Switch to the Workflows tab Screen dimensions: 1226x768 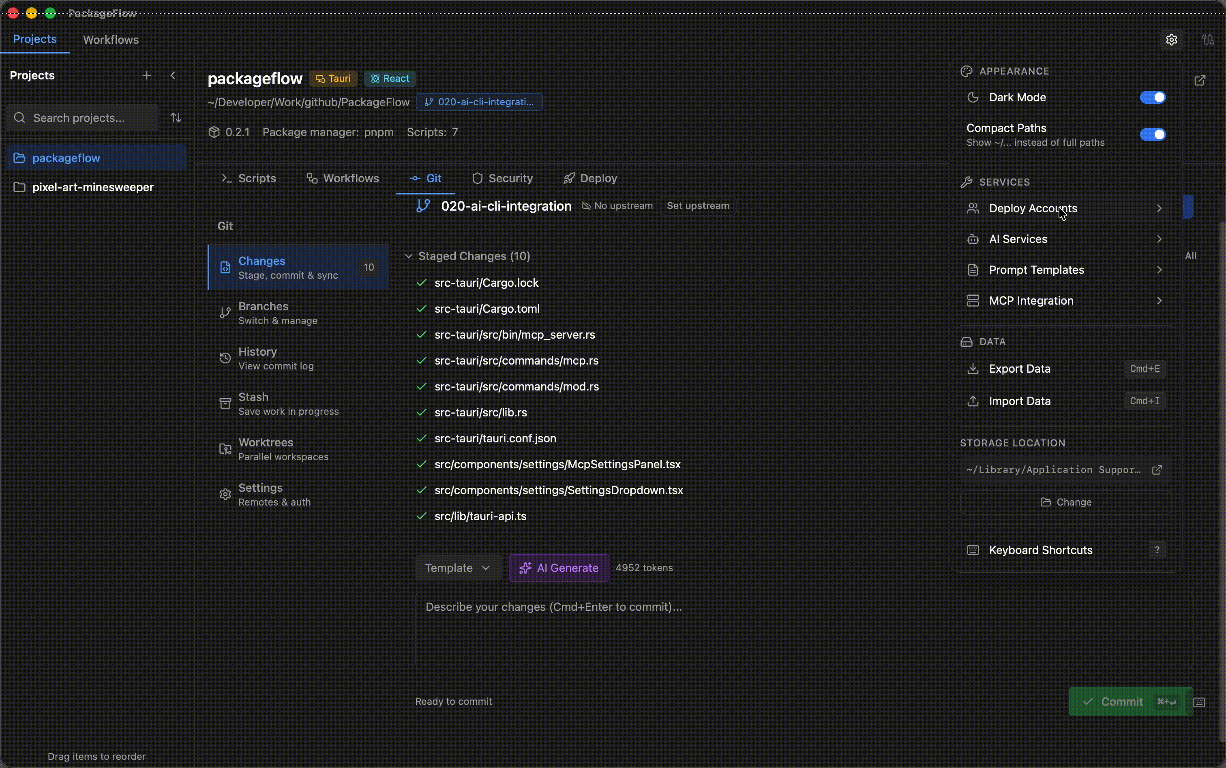coord(110,40)
